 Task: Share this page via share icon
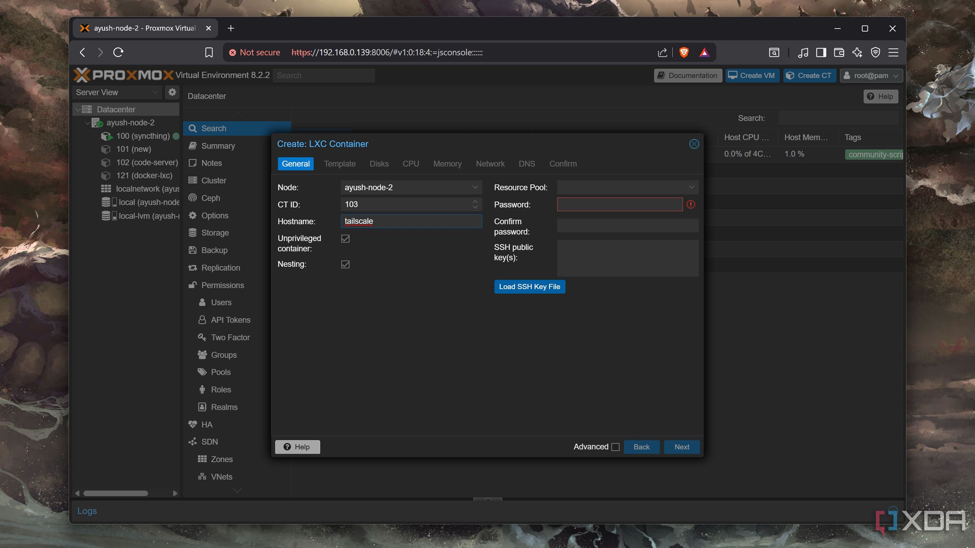point(662,52)
